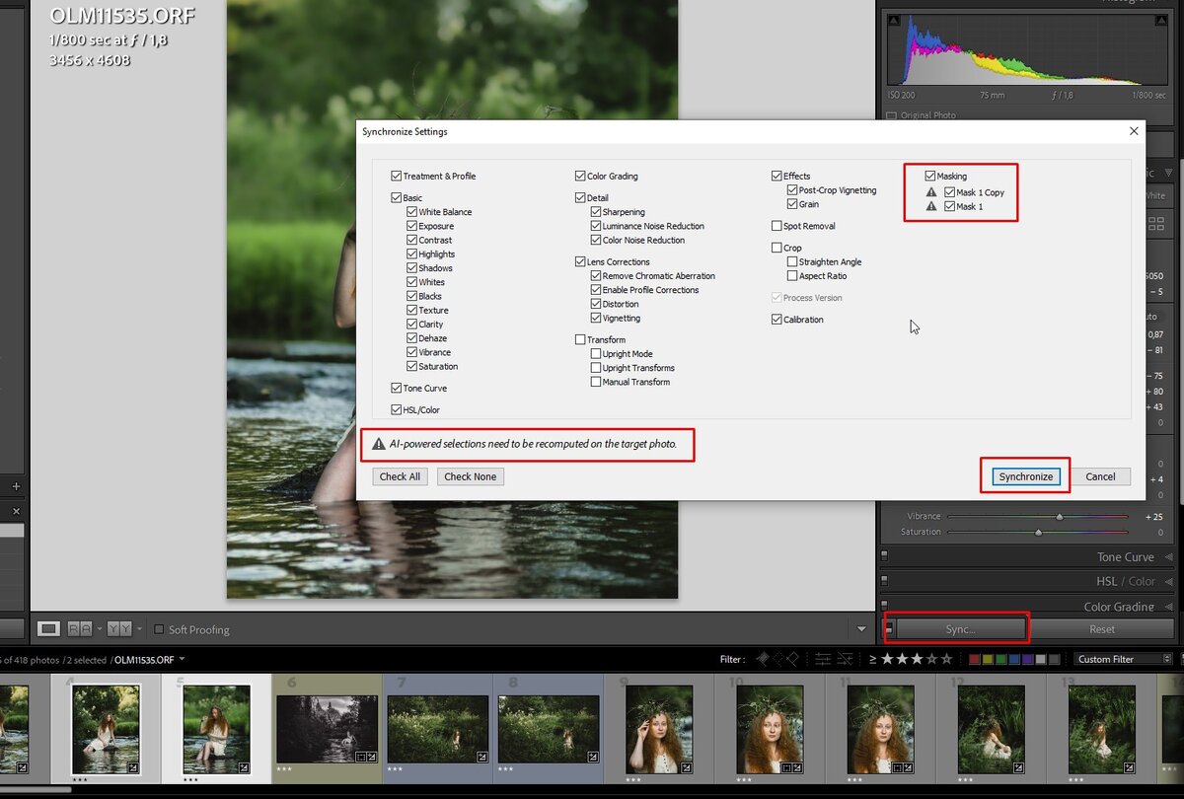The height and width of the screenshot is (799, 1184).
Task: Uncheck White Balance setting
Action: point(412,212)
